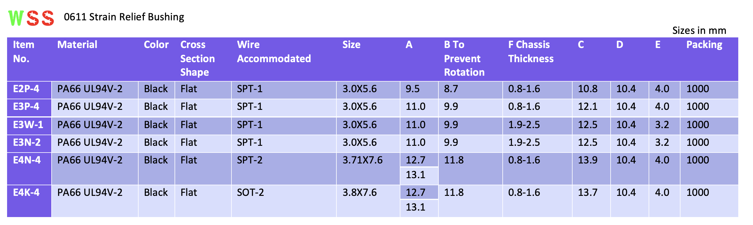Click the 13.7 value in column C

click(587, 193)
